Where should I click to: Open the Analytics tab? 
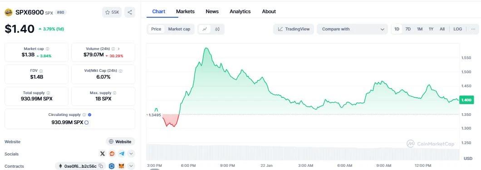tap(240, 11)
